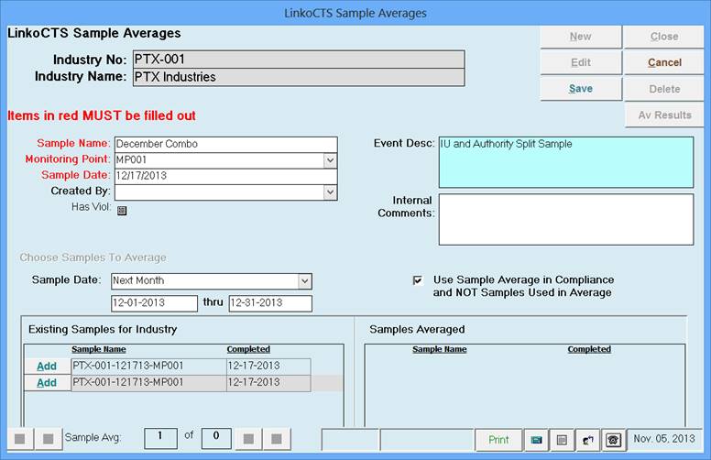Sort existing samples by Sample Name header

(99, 349)
